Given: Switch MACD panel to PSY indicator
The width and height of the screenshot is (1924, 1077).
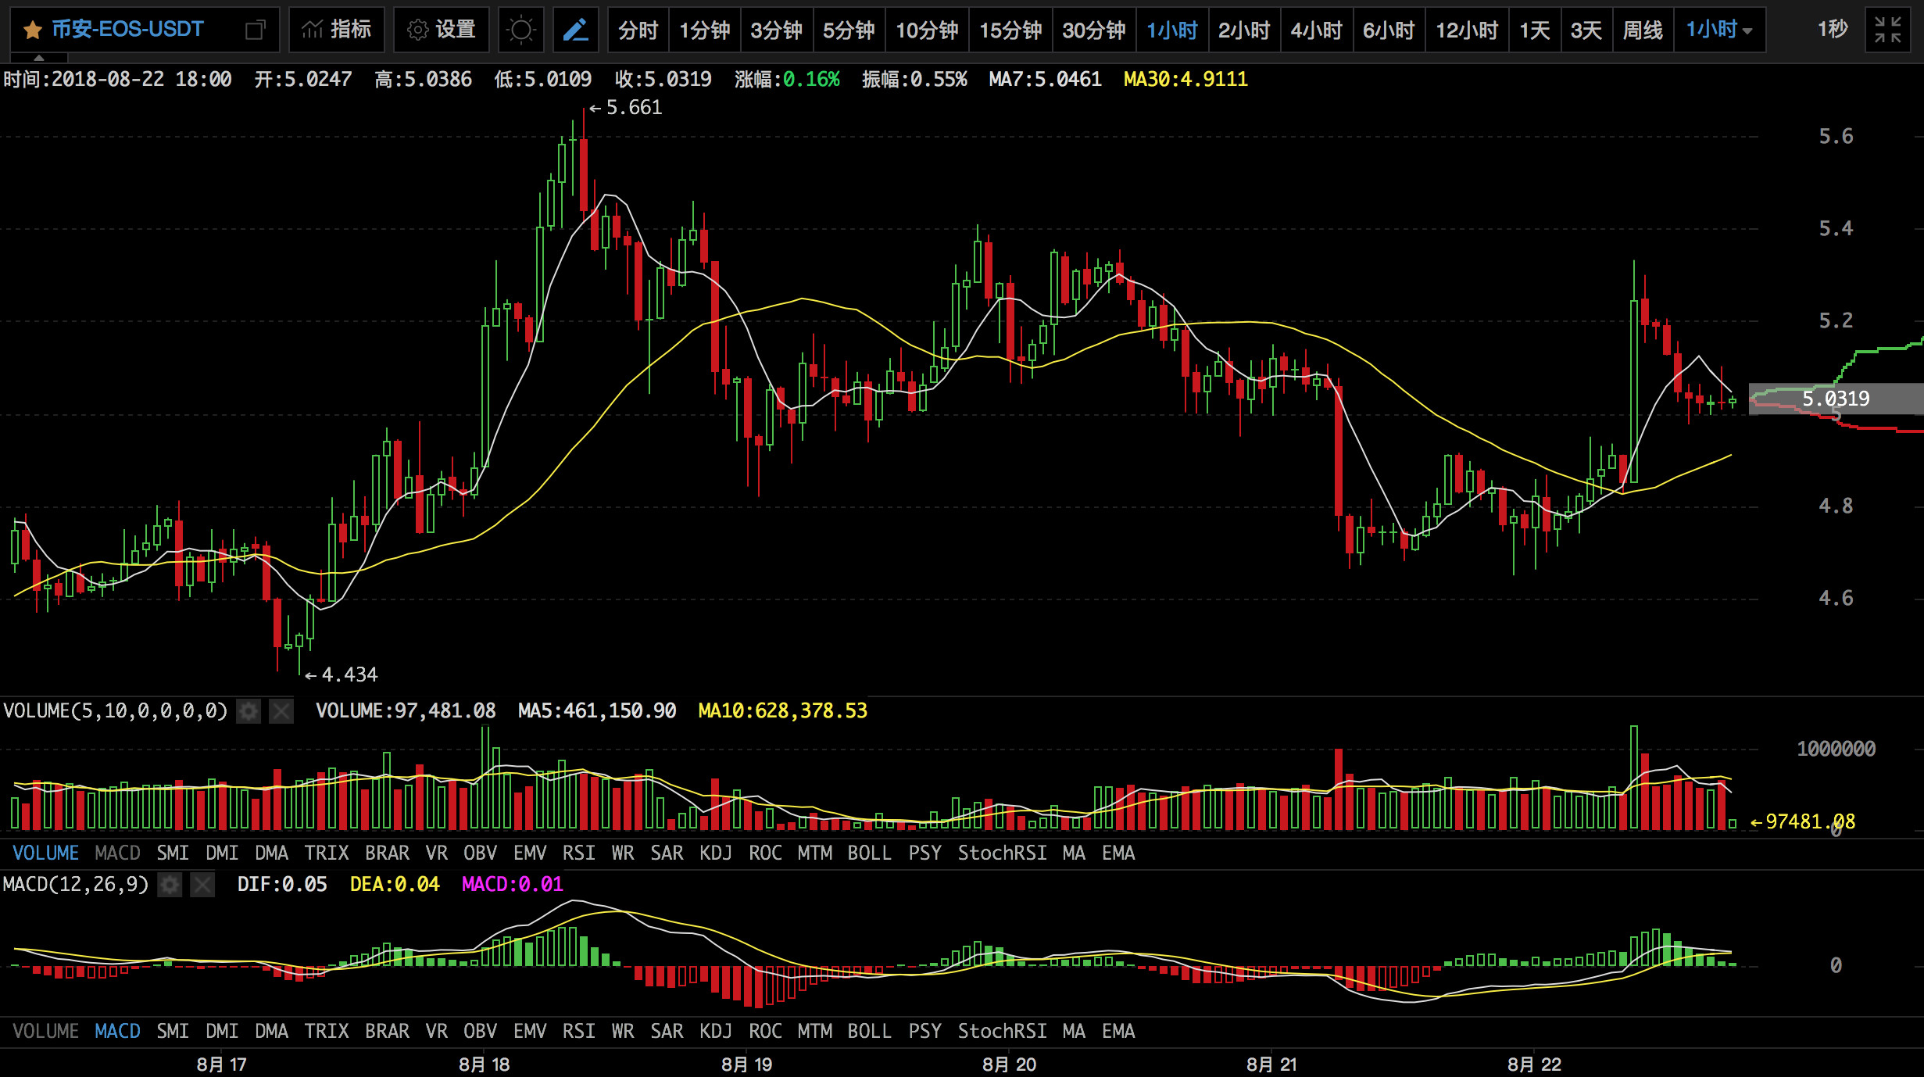Looking at the screenshot, I should (x=924, y=1031).
